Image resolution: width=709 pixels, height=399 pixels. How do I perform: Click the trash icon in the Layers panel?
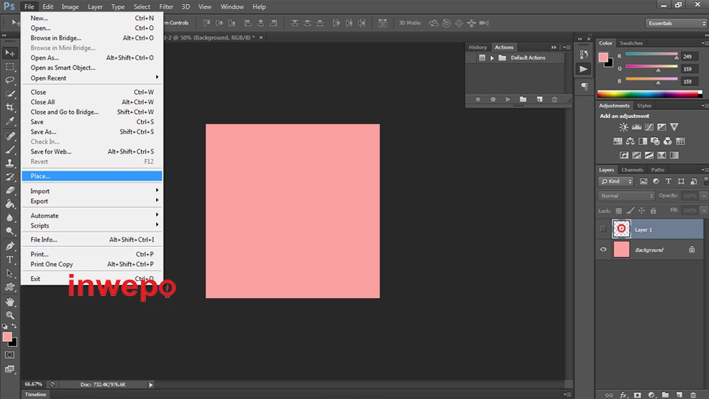tap(693, 395)
